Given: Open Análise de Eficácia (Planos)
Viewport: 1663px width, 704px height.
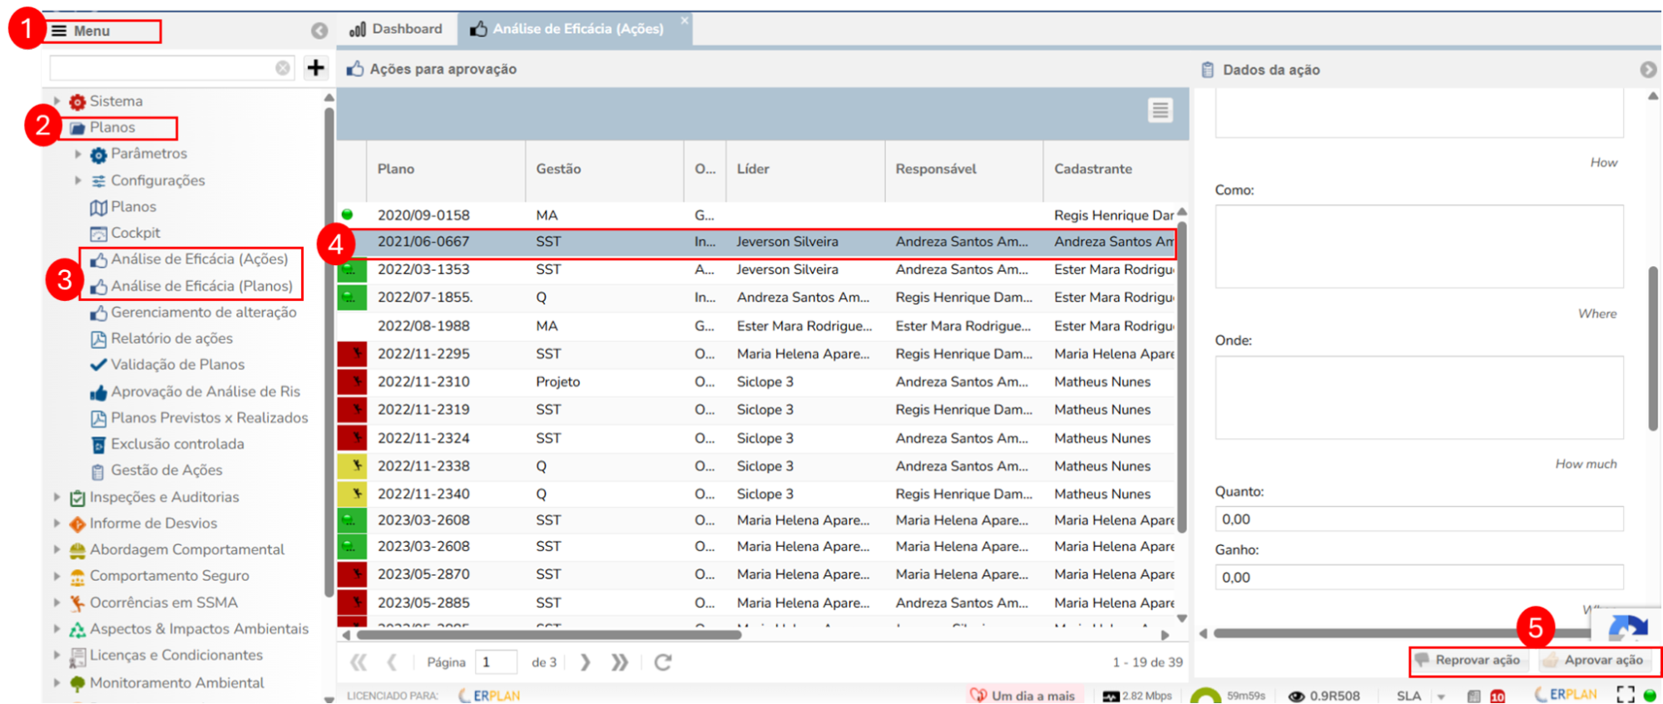Looking at the screenshot, I should (201, 286).
